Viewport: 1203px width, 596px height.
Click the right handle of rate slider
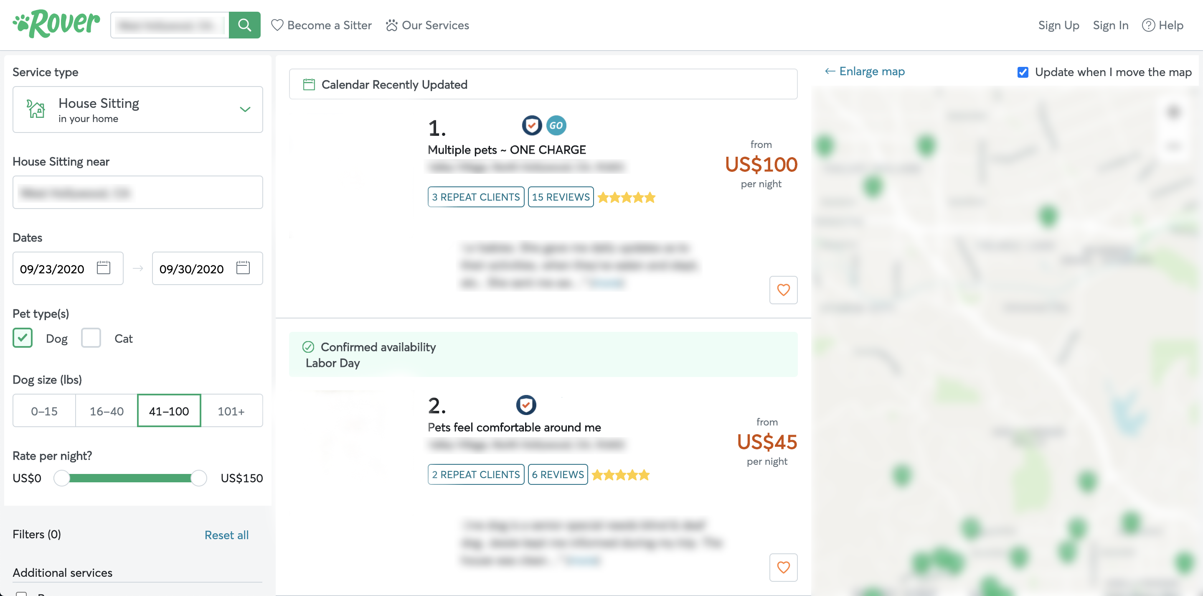pyautogui.click(x=198, y=478)
